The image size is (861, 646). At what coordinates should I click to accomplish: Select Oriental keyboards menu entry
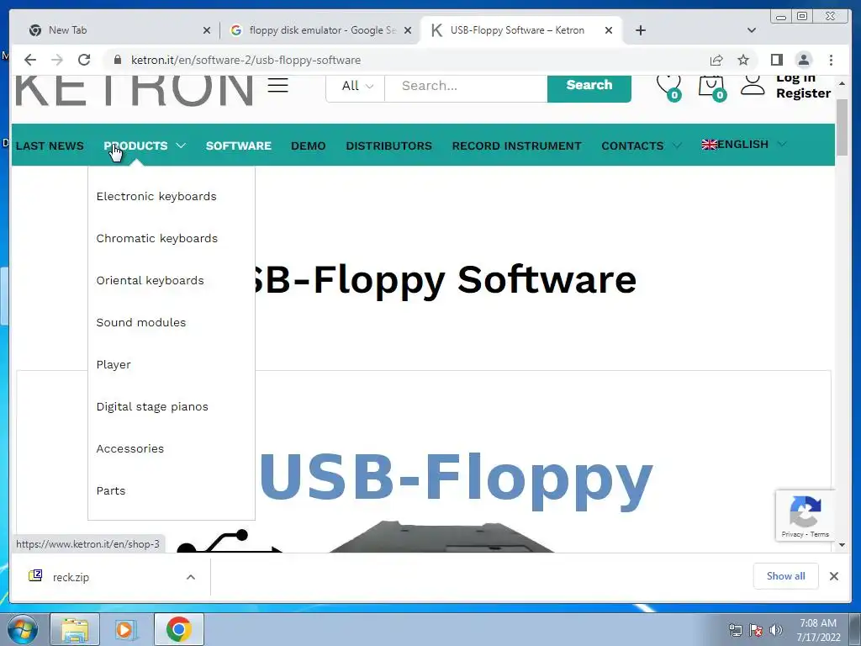click(x=150, y=280)
